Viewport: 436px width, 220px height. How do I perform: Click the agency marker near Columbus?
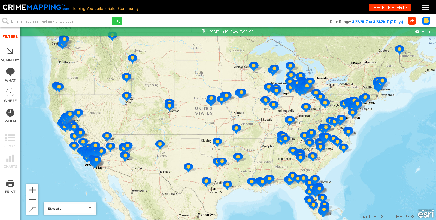(x=306, y=107)
